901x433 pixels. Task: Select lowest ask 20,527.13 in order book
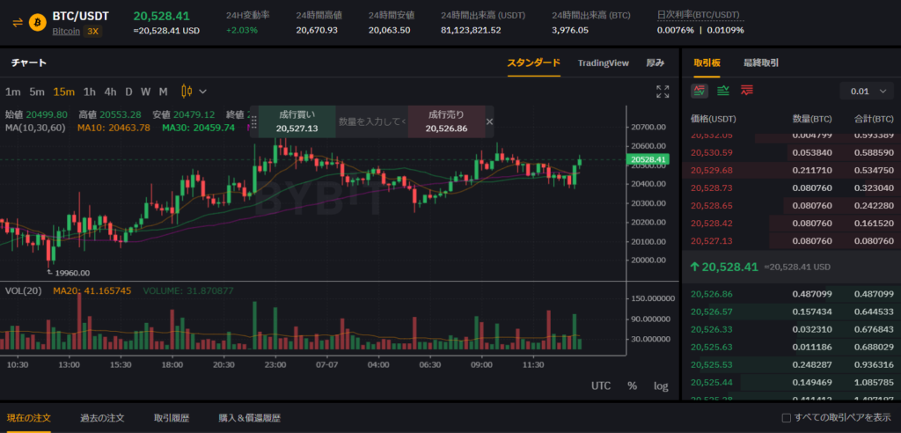click(x=711, y=241)
